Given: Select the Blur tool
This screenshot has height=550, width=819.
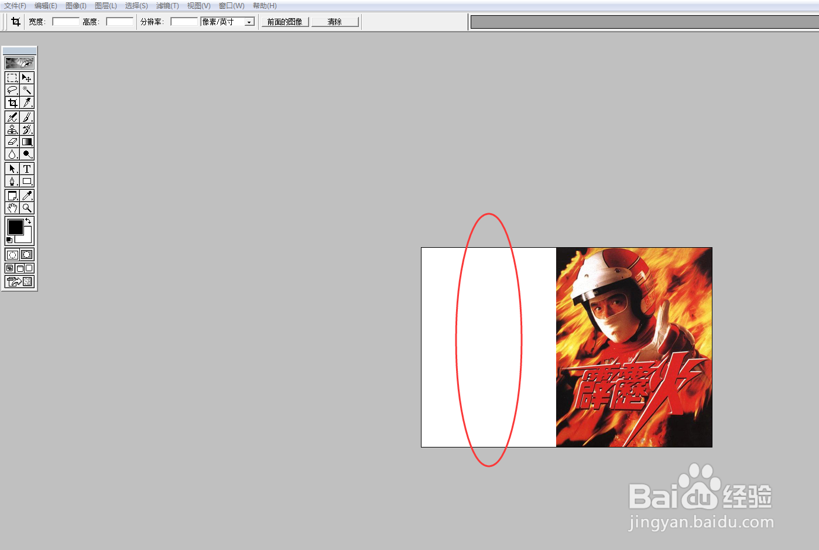Looking at the screenshot, I should click(x=12, y=154).
